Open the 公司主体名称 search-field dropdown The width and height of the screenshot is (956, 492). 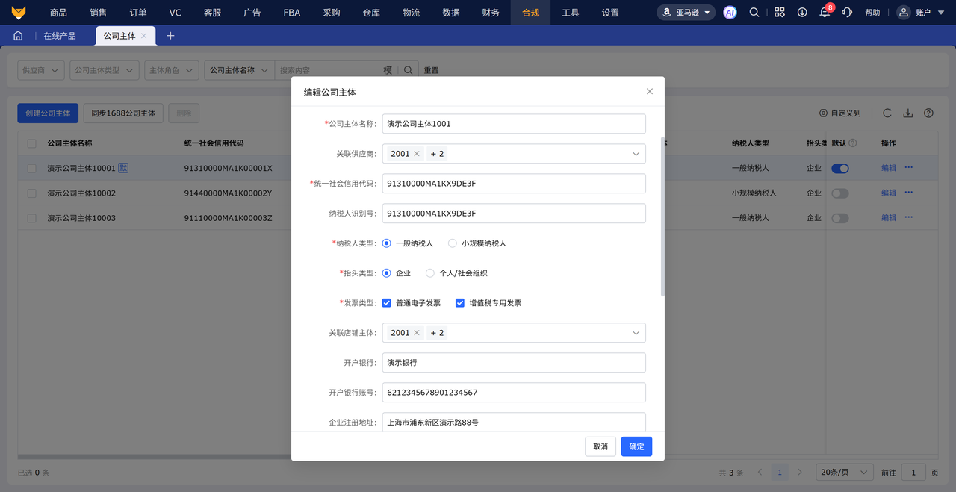click(x=239, y=70)
